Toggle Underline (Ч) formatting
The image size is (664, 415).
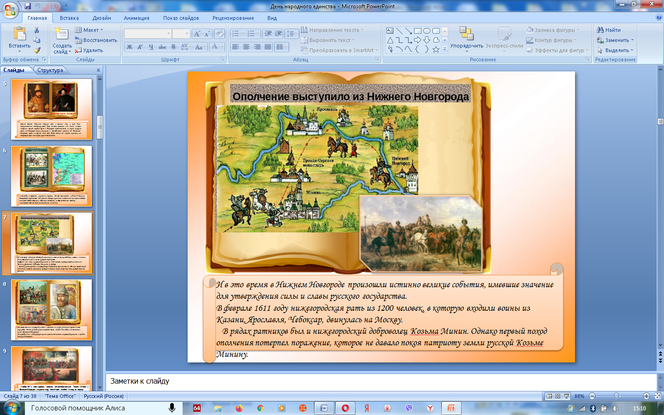pos(151,47)
